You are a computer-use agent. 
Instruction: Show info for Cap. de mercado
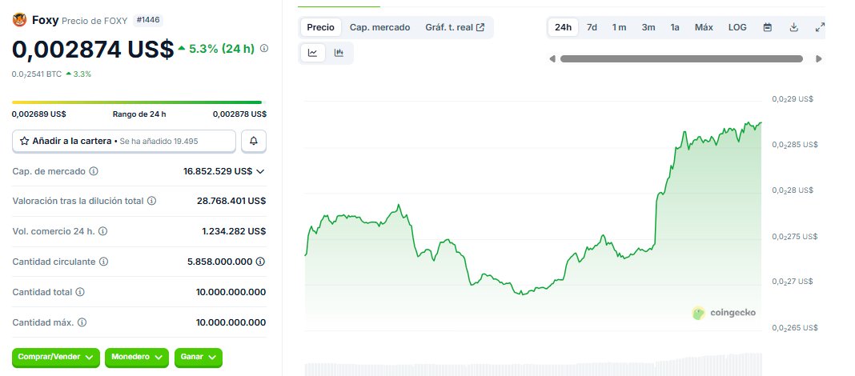click(x=93, y=171)
